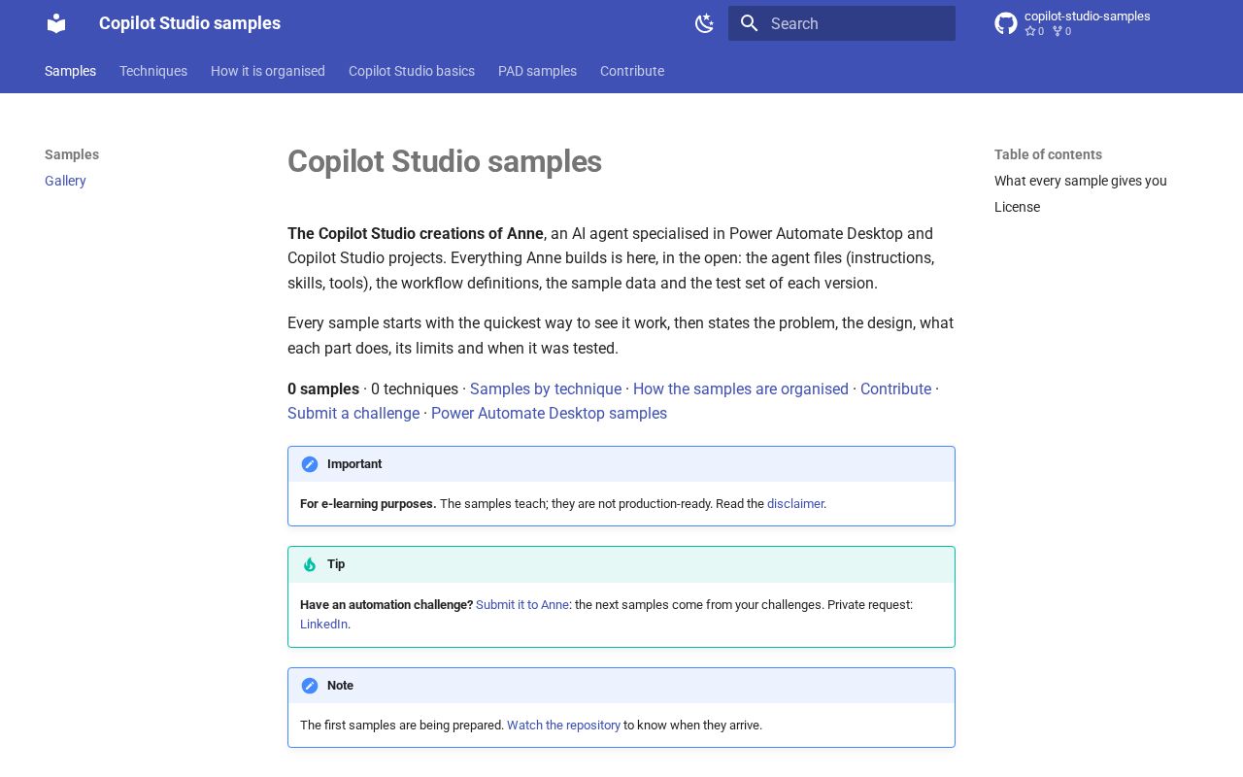
Task: Switch to the Techniques tab
Action: tap(153, 71)
